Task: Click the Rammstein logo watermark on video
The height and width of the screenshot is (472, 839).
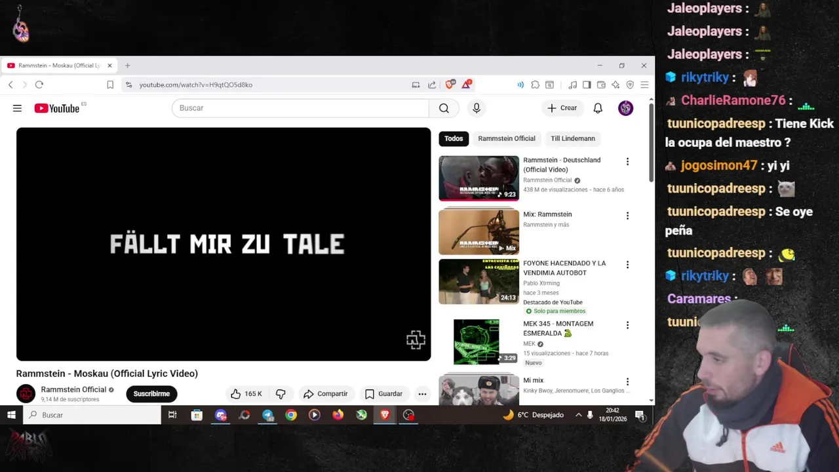Action: 416,340
